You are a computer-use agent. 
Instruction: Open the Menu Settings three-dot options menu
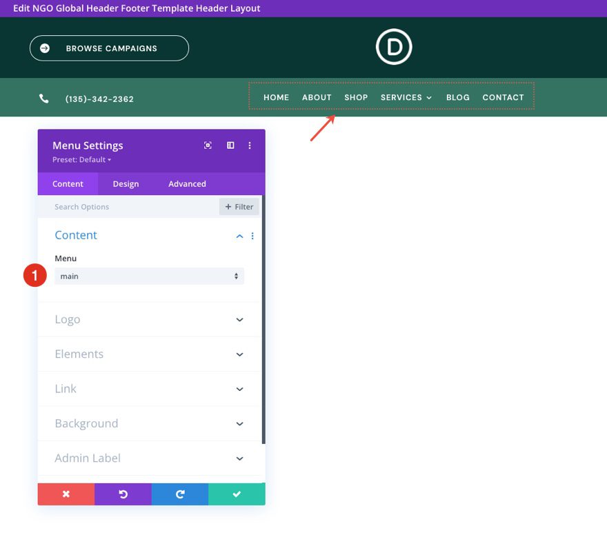click(x=250, y=145)
